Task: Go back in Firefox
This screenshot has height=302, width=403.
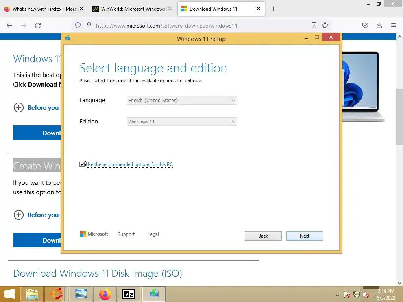Action: [x=9, y=26]
